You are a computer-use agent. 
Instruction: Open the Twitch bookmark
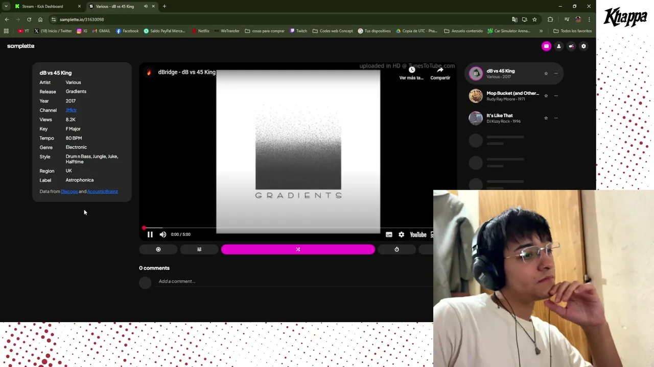[298, 31]
